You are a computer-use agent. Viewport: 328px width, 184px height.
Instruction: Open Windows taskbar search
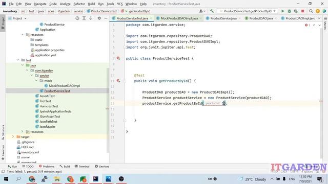pos(18,179)
